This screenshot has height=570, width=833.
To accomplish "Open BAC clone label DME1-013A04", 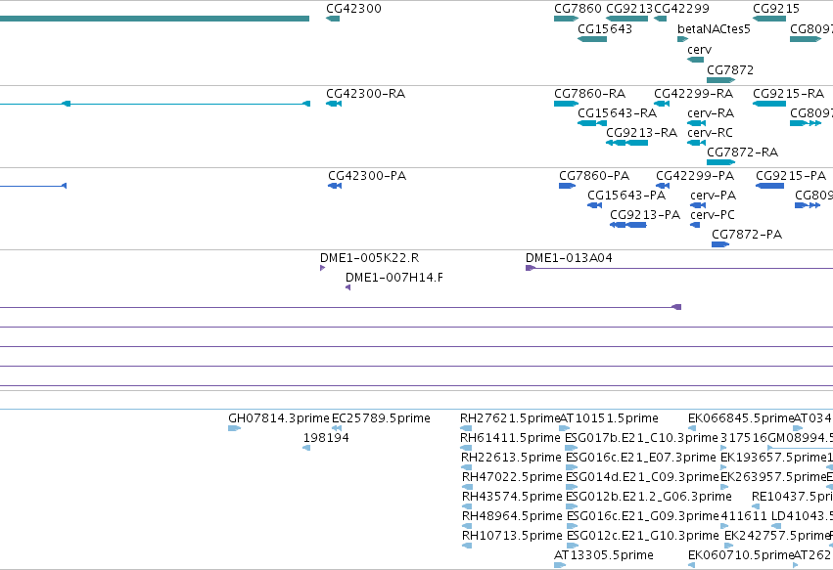I will point(569,258).
